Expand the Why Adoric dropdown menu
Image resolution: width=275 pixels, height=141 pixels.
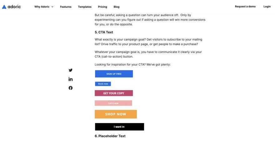44,7
